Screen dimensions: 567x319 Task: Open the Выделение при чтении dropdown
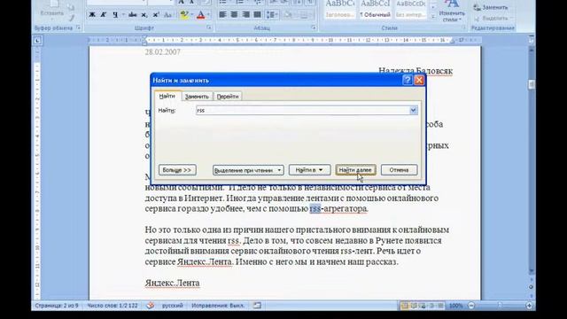point(248,170)
